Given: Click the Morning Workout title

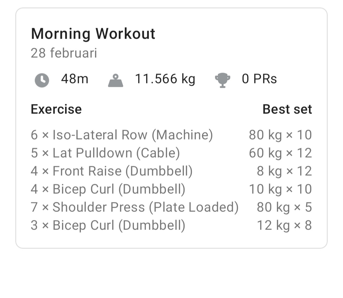Looking at the screenshot, I should [93, 33].
